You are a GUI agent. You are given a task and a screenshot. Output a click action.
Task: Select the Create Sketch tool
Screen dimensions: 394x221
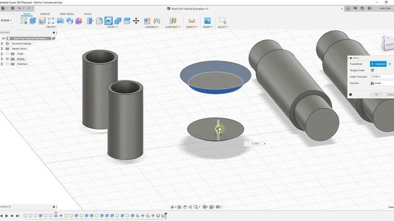point(24,21)
